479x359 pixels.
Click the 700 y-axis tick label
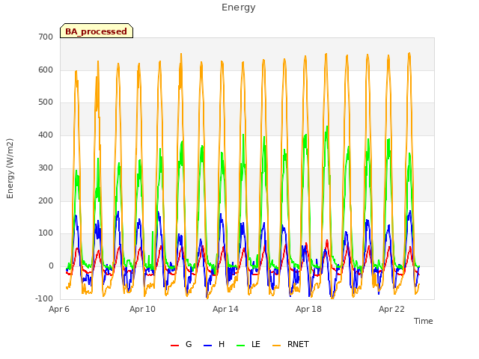46,37
